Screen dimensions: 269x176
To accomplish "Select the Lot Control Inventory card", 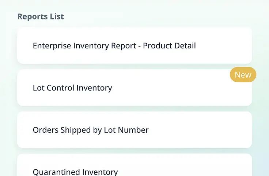I will (134, 88).
